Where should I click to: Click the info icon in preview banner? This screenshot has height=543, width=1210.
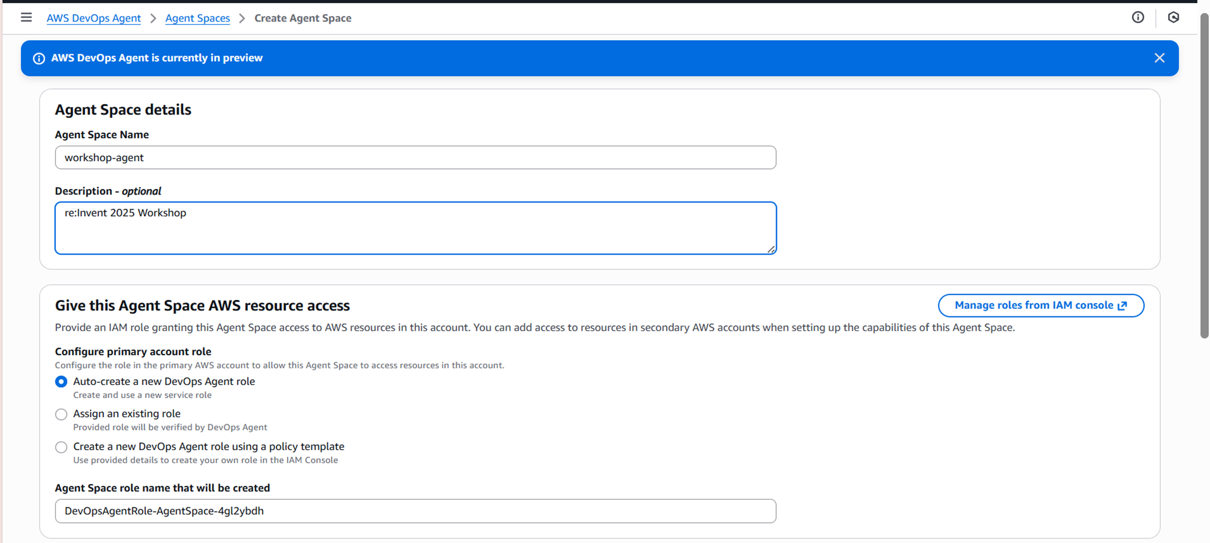coord(39,58)
